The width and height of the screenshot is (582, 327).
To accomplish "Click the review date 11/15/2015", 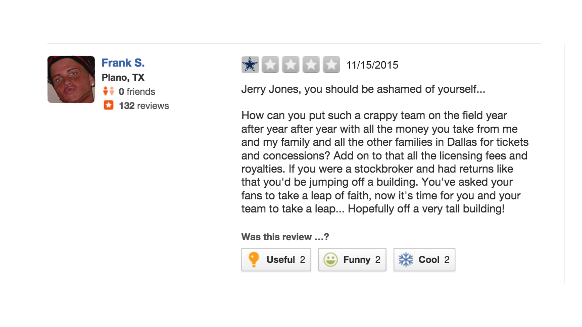I will coord(372,65).
